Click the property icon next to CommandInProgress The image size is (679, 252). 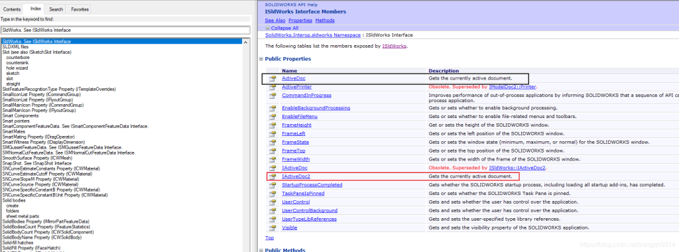click(x=273, y=95)
